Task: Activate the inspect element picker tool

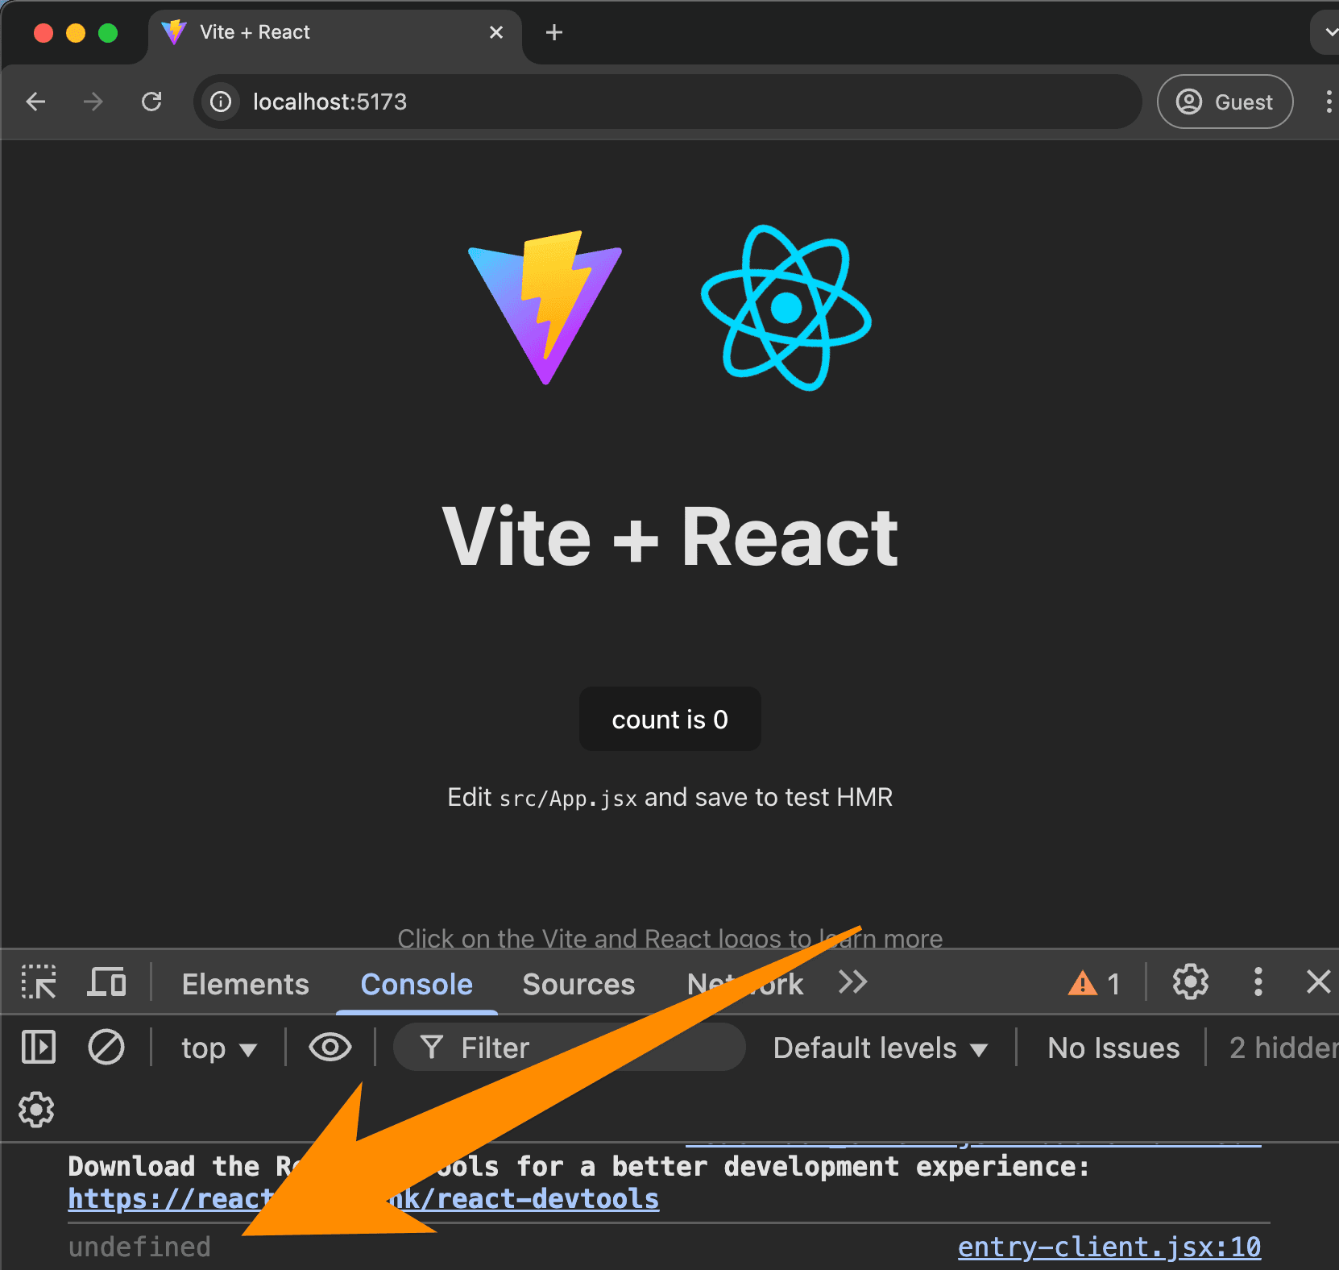Action: (x=39, y=982)
